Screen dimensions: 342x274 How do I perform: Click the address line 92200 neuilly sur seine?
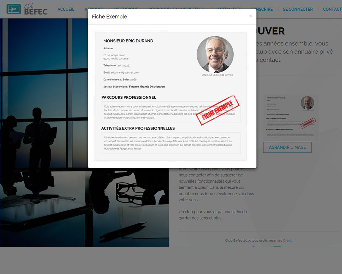(116, 59)
